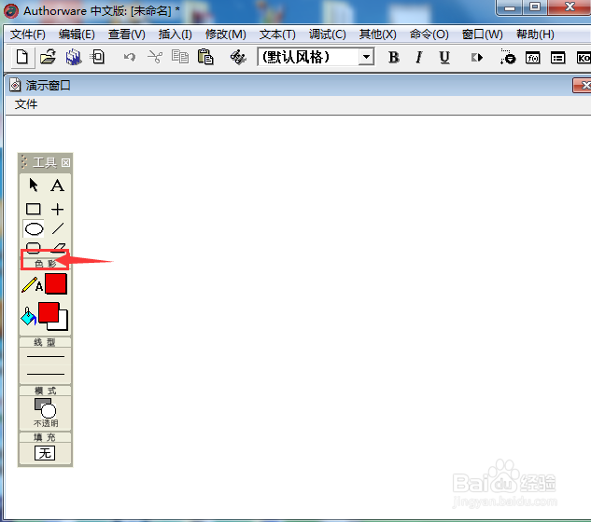This screenshot has width=591, height=522.
Task: Close the 演示窗口 presentation window
Action: click(x=583, y=85)
